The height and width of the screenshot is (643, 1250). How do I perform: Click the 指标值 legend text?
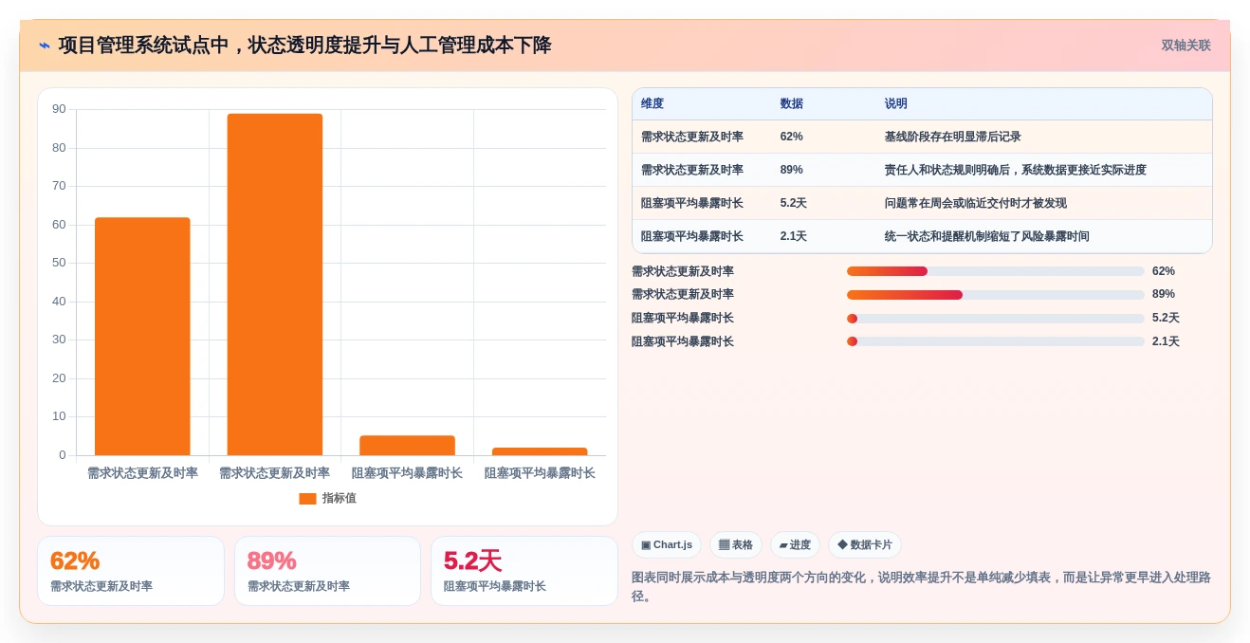tap(340, 499)
